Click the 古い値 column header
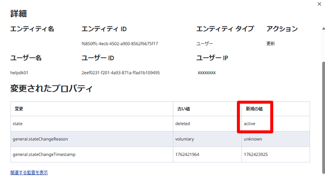Screen dimensions: 325x176 184,109
